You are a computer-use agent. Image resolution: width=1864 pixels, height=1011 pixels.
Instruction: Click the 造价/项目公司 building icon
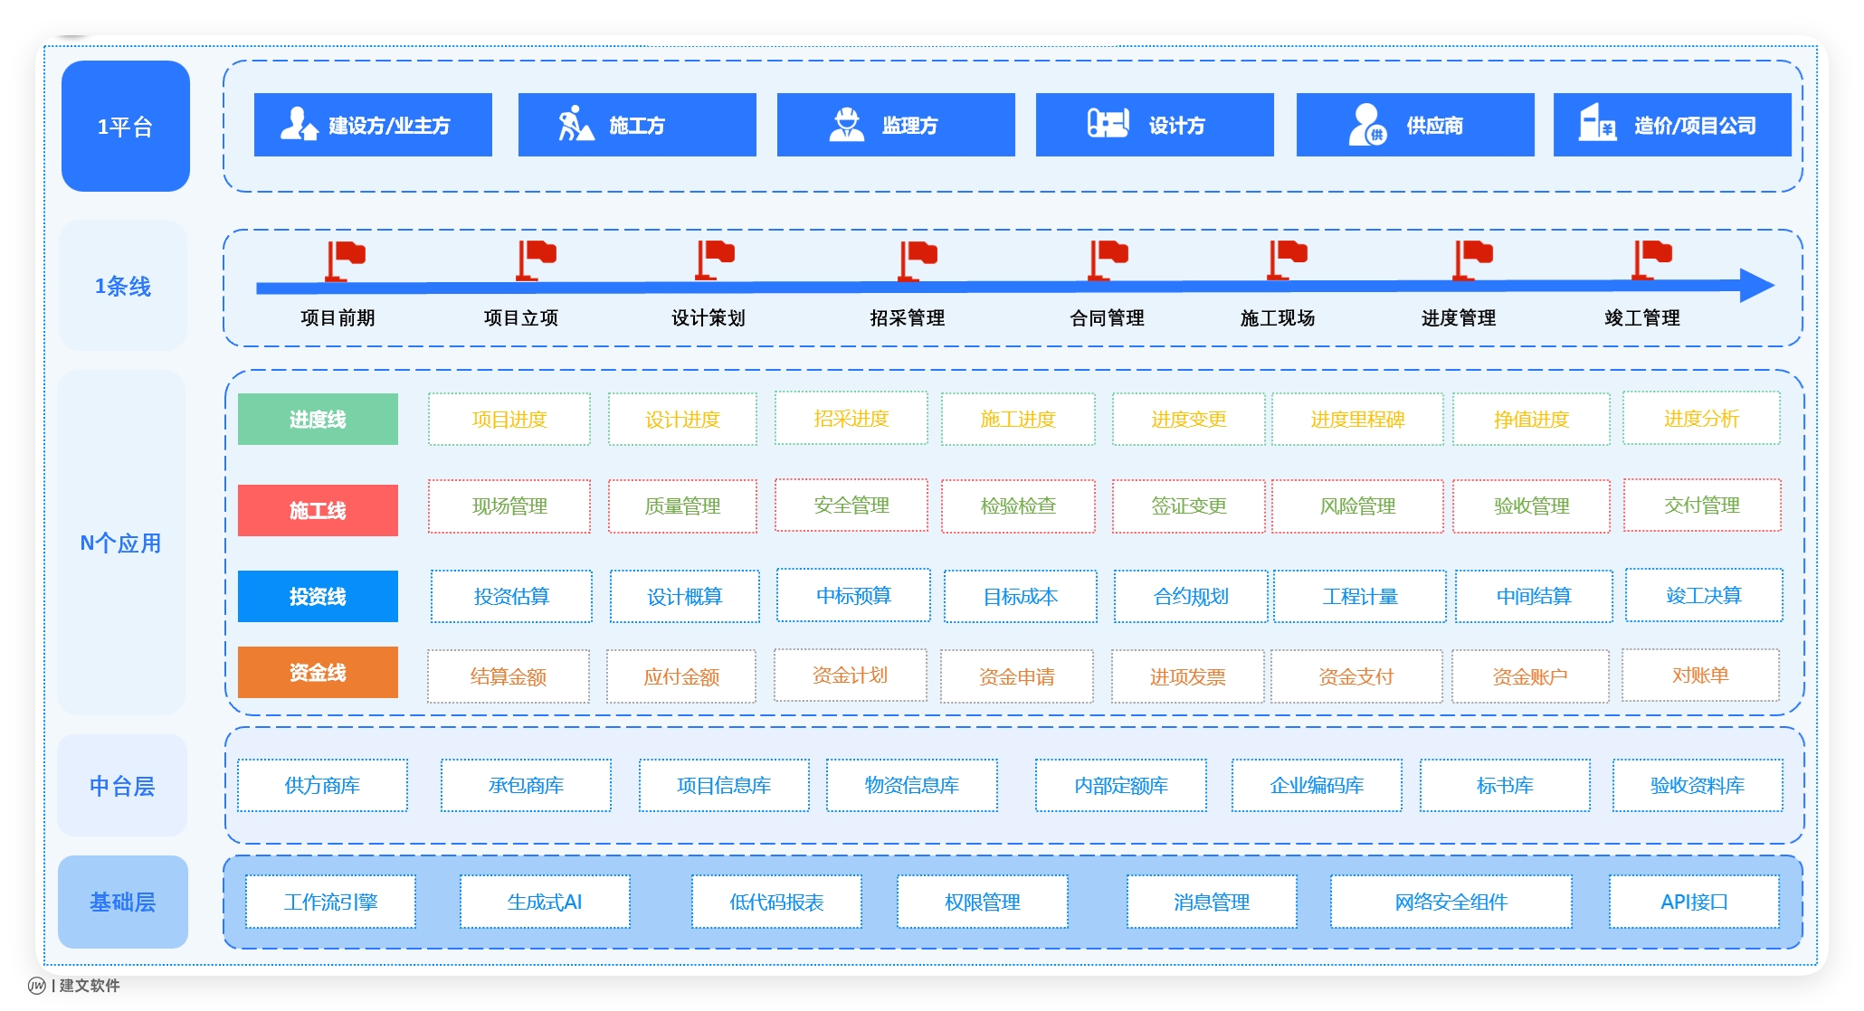click(x=1597, y=123)
